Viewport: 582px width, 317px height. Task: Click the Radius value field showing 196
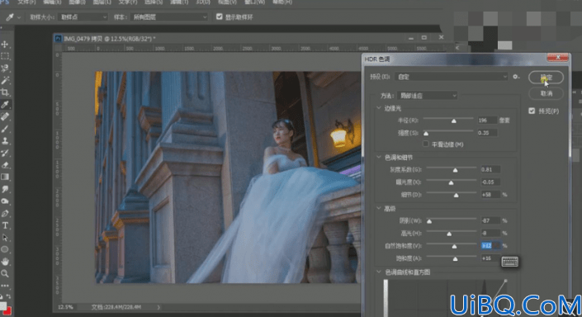click(486, 121)
